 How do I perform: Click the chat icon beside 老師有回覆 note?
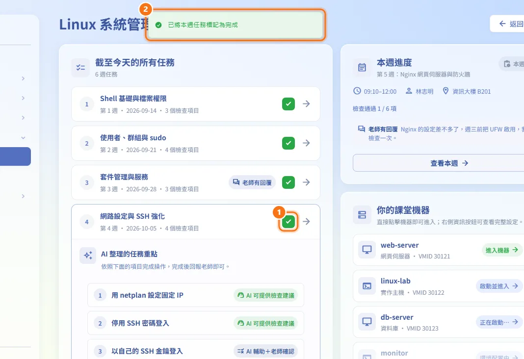tap(361, 129)
